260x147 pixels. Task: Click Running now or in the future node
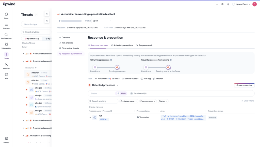(168, 67)
